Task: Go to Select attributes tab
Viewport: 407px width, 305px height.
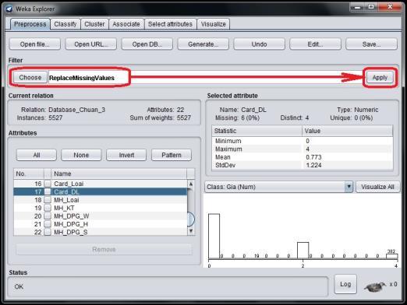Action: pos(170,24)
